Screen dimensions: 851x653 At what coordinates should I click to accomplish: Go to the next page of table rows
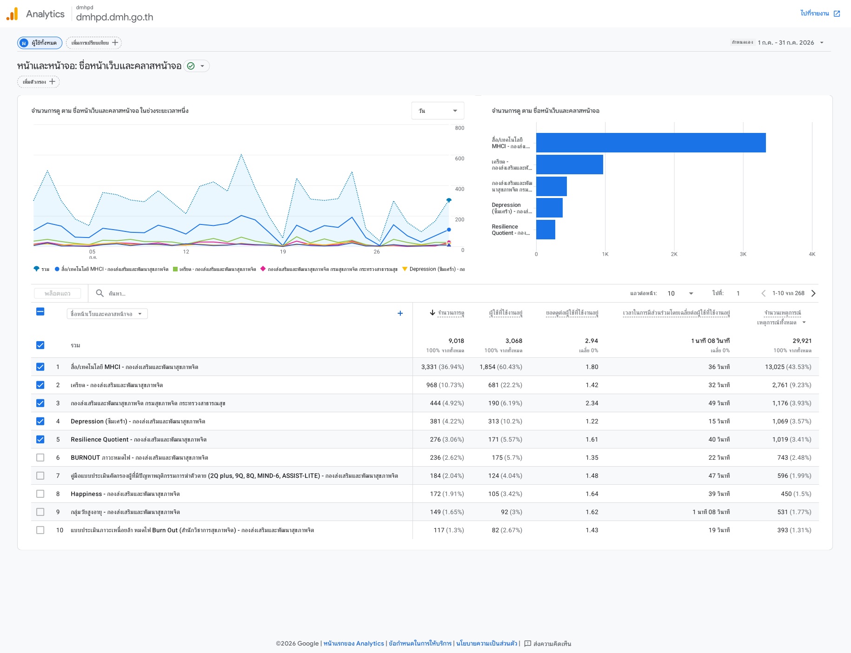[813, 293]
